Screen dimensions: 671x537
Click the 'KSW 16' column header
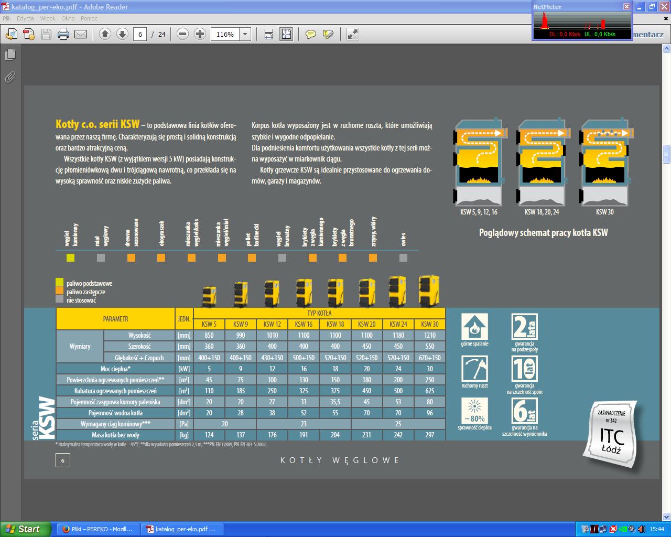(x=304, y=324)
